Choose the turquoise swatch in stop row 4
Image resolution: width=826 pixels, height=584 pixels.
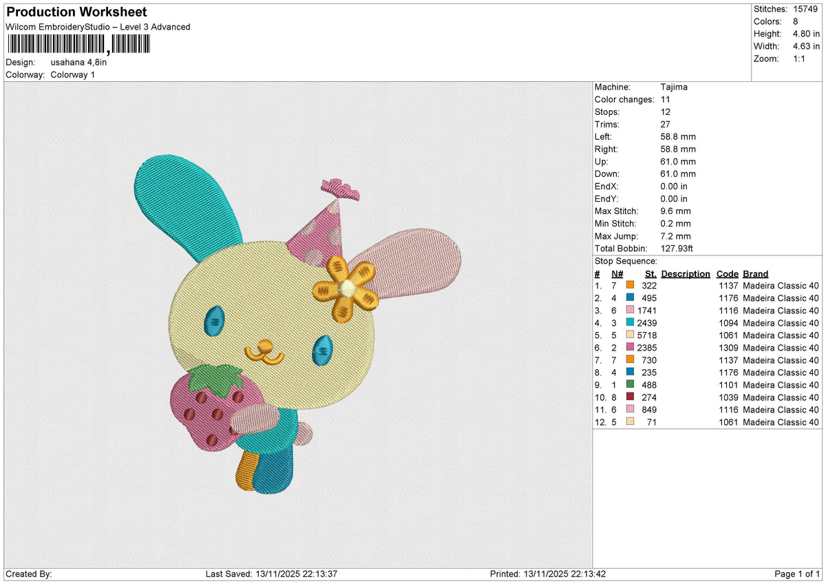630,323
